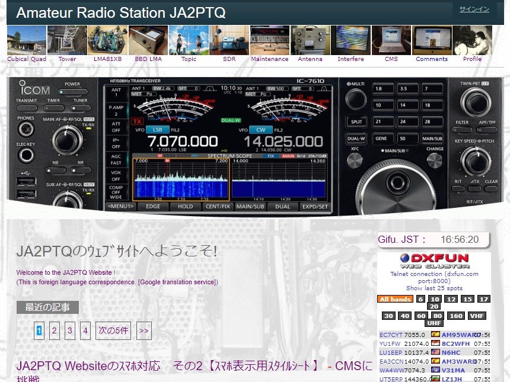Click the flag icon beside AM95WARD

click(x=435, y=334)
